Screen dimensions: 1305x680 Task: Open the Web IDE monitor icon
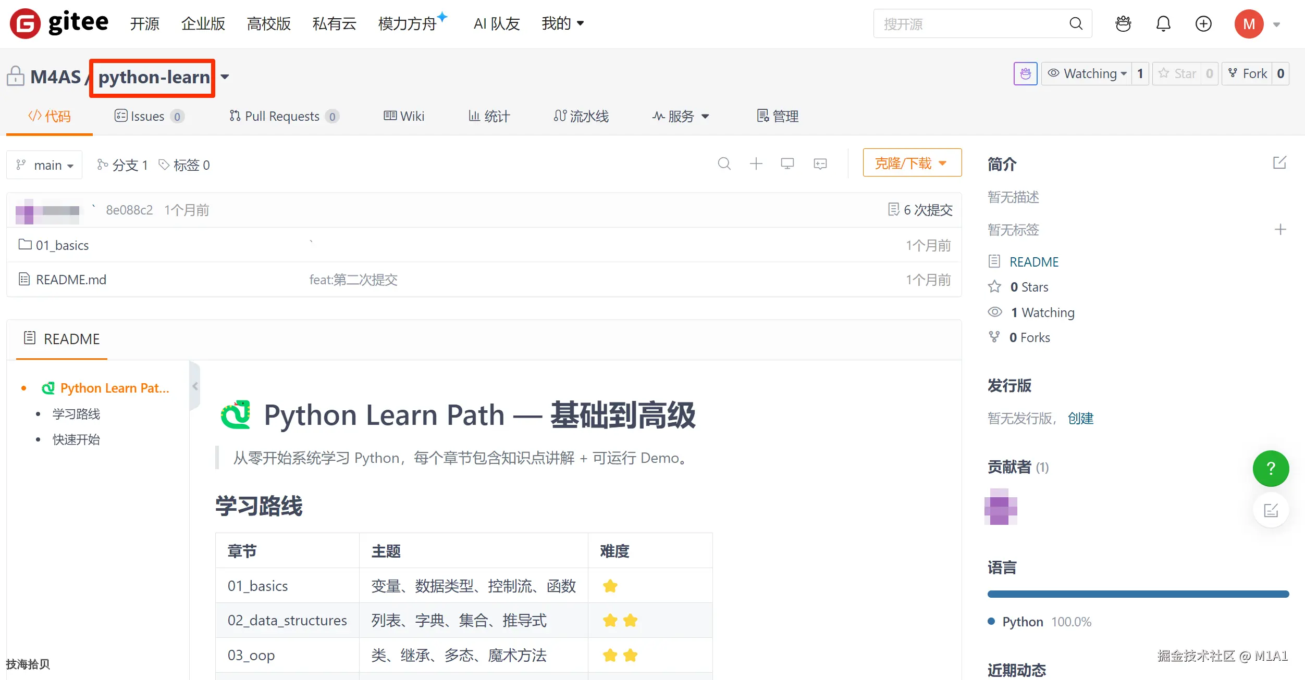787,164
